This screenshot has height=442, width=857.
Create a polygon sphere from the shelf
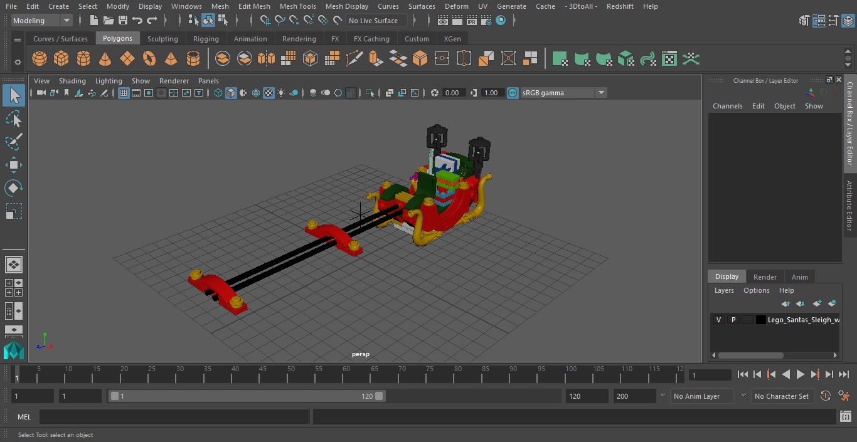pyautogui.click(x=40, y=59)
